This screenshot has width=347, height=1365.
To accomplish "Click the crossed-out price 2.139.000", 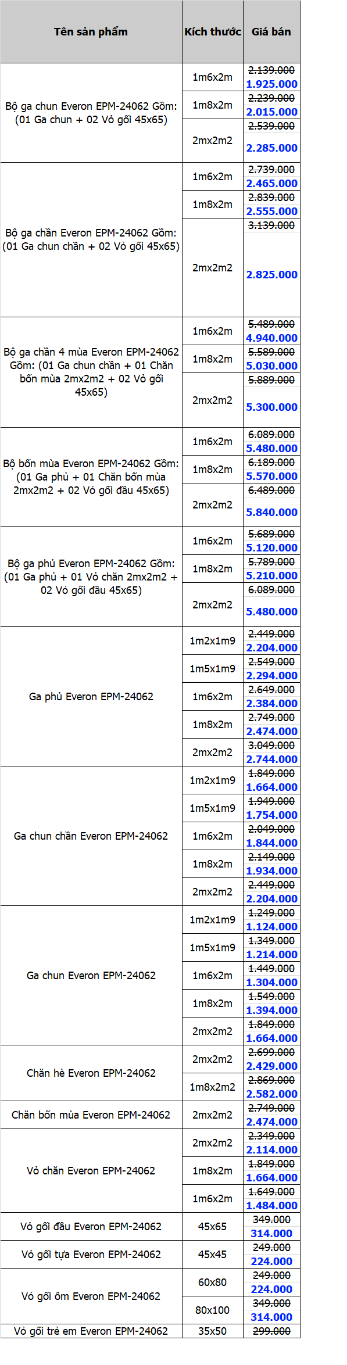I will click(x=271, y=70).
